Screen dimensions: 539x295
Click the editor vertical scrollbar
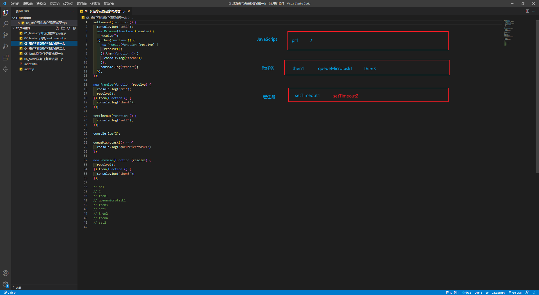pyautogui.click(x=537, y=97)
